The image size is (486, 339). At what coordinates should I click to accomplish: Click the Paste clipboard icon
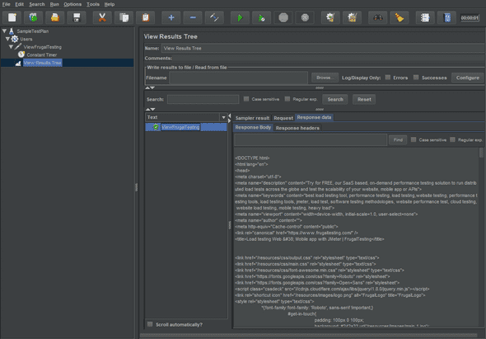pyautogui.click(x=145, y=17)
